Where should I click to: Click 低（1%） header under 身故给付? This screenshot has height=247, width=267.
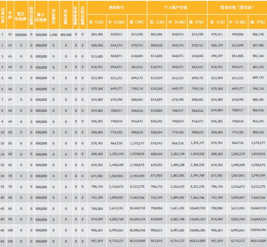(x=96, y=22)
